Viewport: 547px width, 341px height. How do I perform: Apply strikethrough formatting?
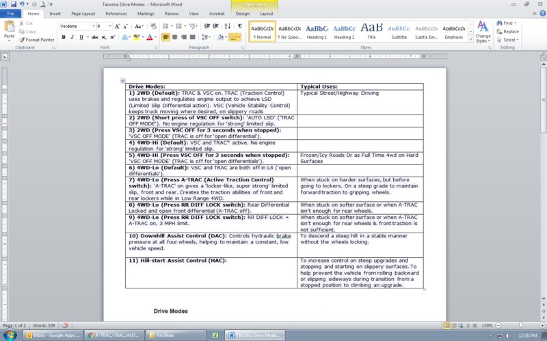click(94, 37)
